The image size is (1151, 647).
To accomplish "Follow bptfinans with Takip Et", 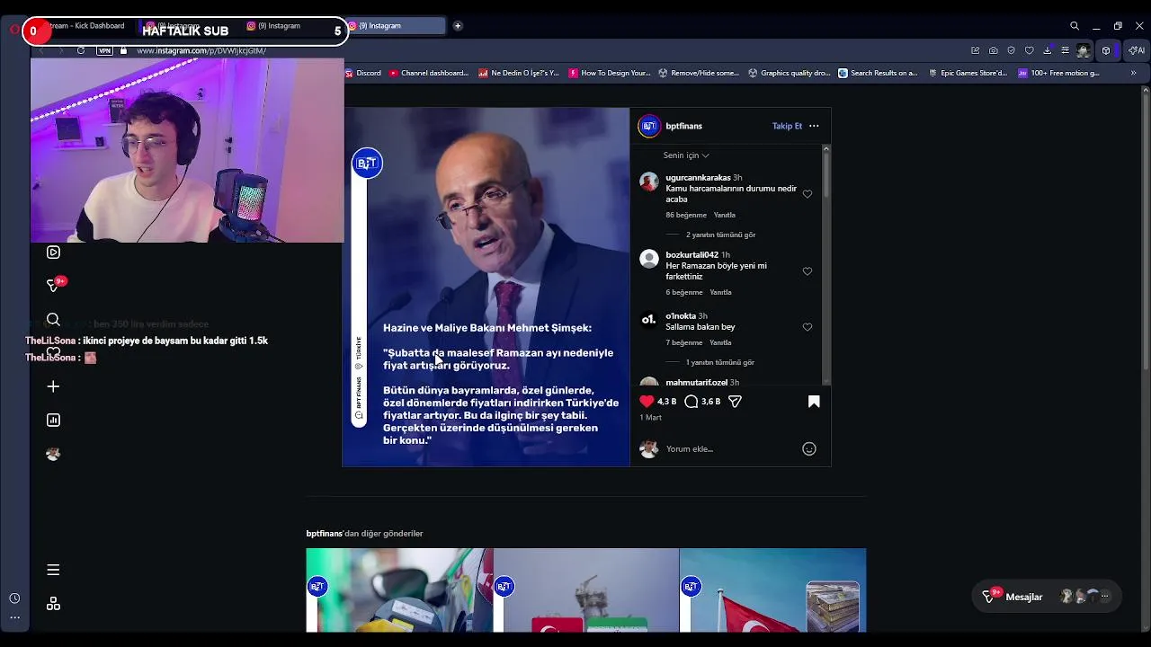I will point(787,126).
